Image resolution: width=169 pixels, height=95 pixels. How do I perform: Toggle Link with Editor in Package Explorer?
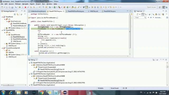point(18,15)
